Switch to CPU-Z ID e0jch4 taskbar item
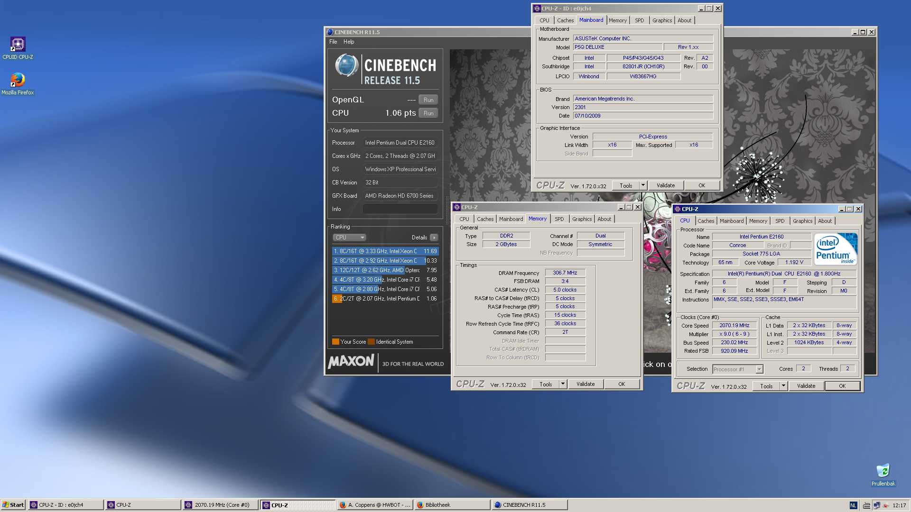Screen dimensions: 911x512 pos(66,505)
